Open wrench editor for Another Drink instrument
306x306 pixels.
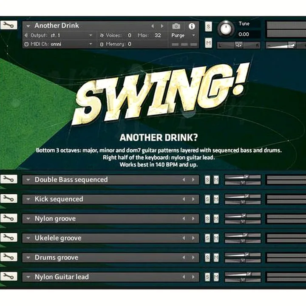(x=9, y=25)
